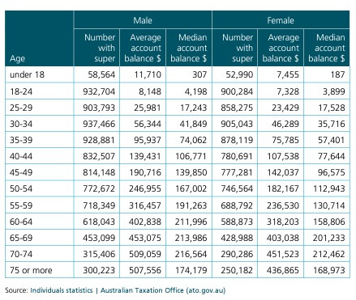Click the female count cell 52,990
This screenshot has height=300, width=356.
point(239,74)
